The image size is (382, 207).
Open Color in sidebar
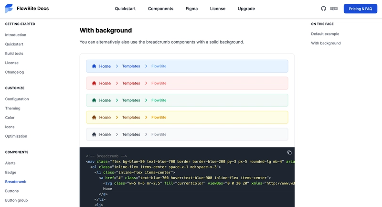pyautogui.click(x=10, y=118)
